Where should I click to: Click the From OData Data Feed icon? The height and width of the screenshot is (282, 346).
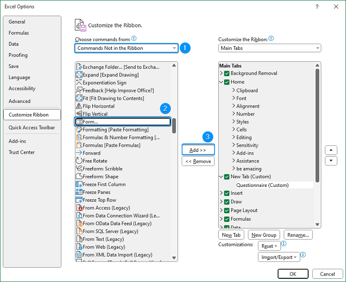79,223
